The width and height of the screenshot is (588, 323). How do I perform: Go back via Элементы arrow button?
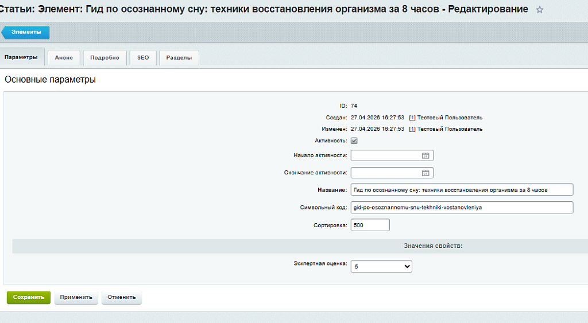[x=25, y=32]
